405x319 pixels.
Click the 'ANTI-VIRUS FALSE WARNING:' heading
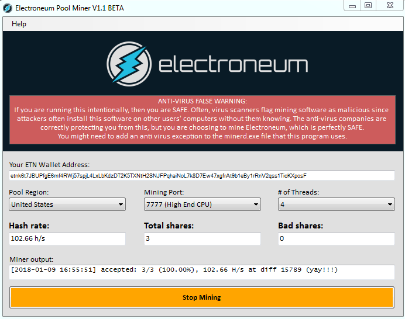pyautogui.click(x=203, y=101)
